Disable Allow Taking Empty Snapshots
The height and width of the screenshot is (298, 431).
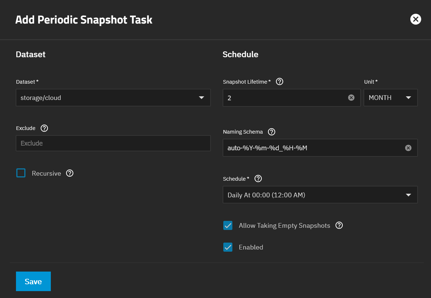click(x=228, y=225)
